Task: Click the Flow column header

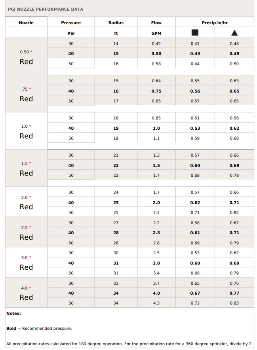Action: [x=156, y=23]
